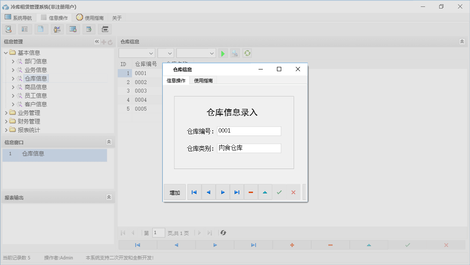
Task: Click the new document icon in toolbar
Action: click(x=41, y=29)
